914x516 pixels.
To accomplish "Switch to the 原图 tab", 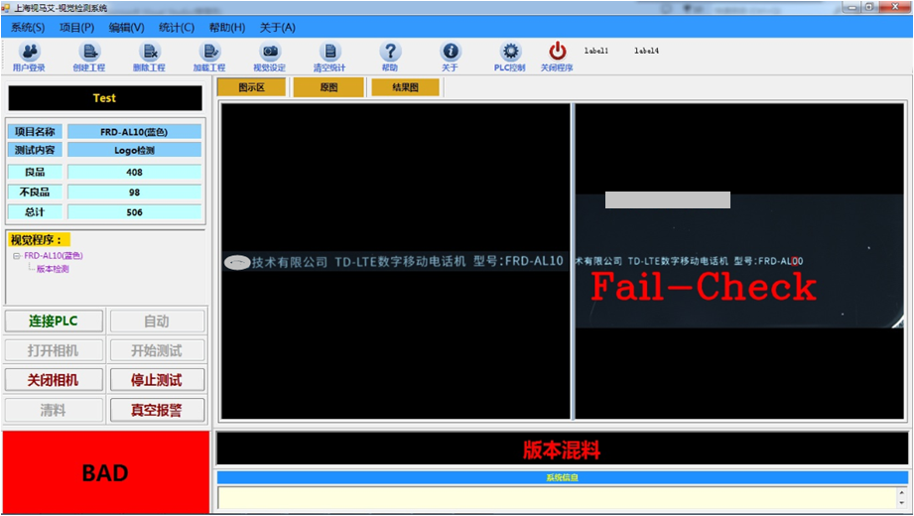I will click(x=328, y=87).
